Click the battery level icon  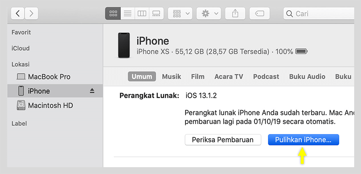[x=301, y=51]
